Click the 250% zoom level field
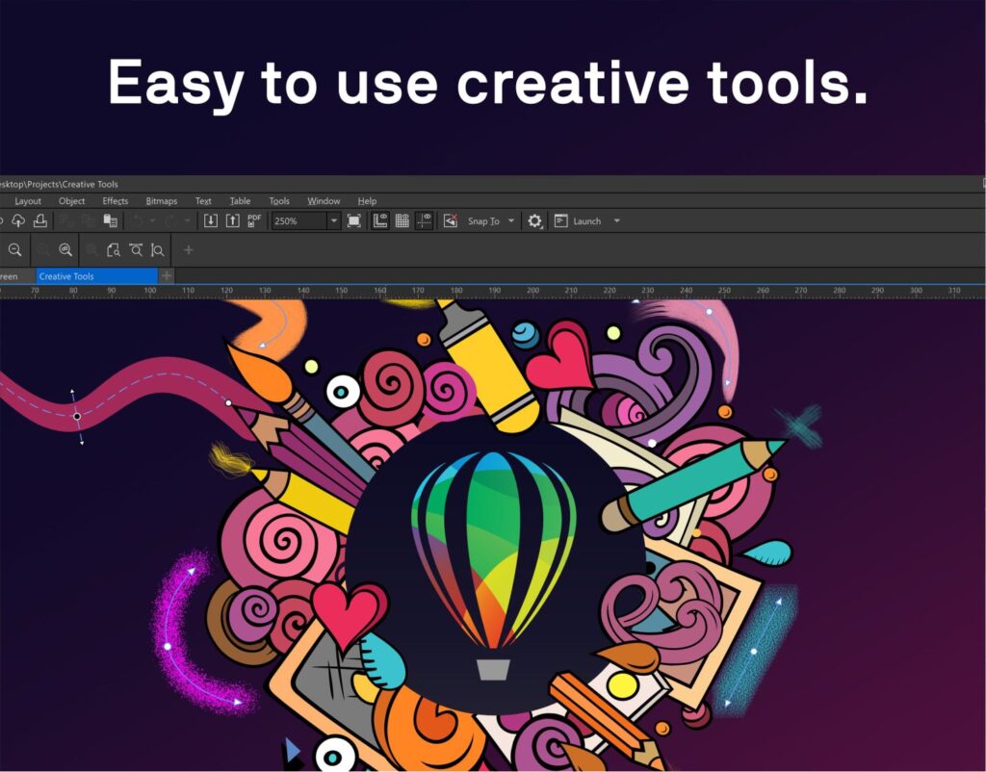 [298, 221]
